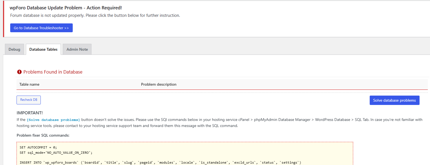This screenshot has width=430, height=165.
Task: Click Solve database problems button
Action: click(394, 100)
